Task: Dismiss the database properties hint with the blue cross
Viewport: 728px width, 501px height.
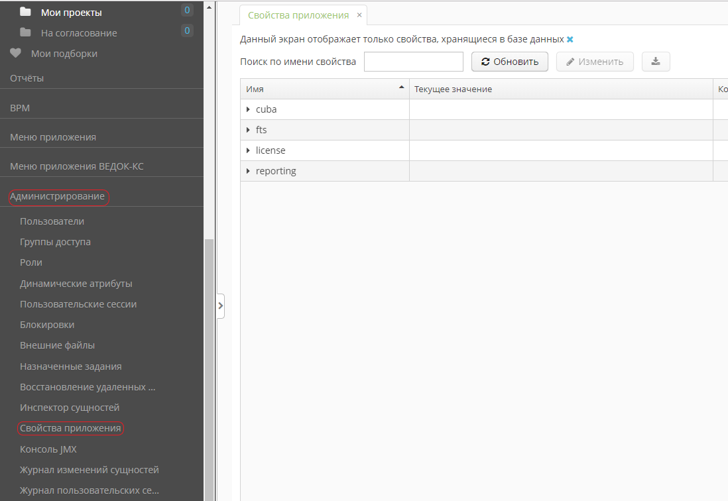Action: tap(570, 40)
